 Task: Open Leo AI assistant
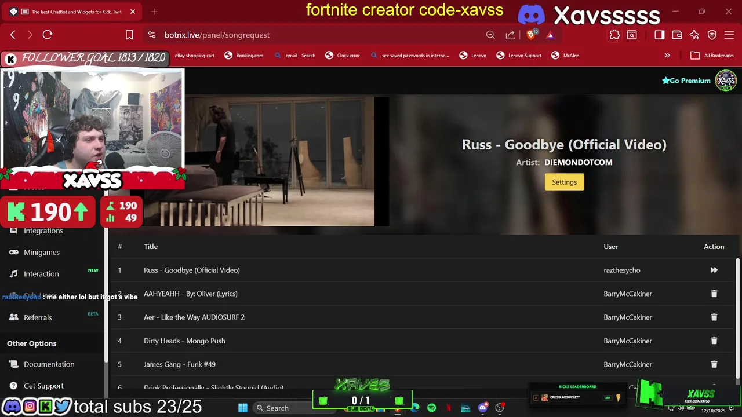[694, 35]
